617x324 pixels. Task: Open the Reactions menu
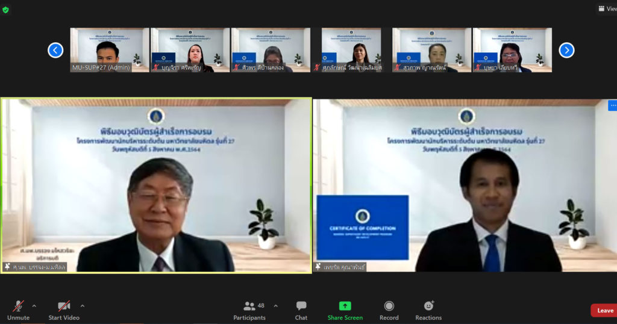tap(428, 310)
